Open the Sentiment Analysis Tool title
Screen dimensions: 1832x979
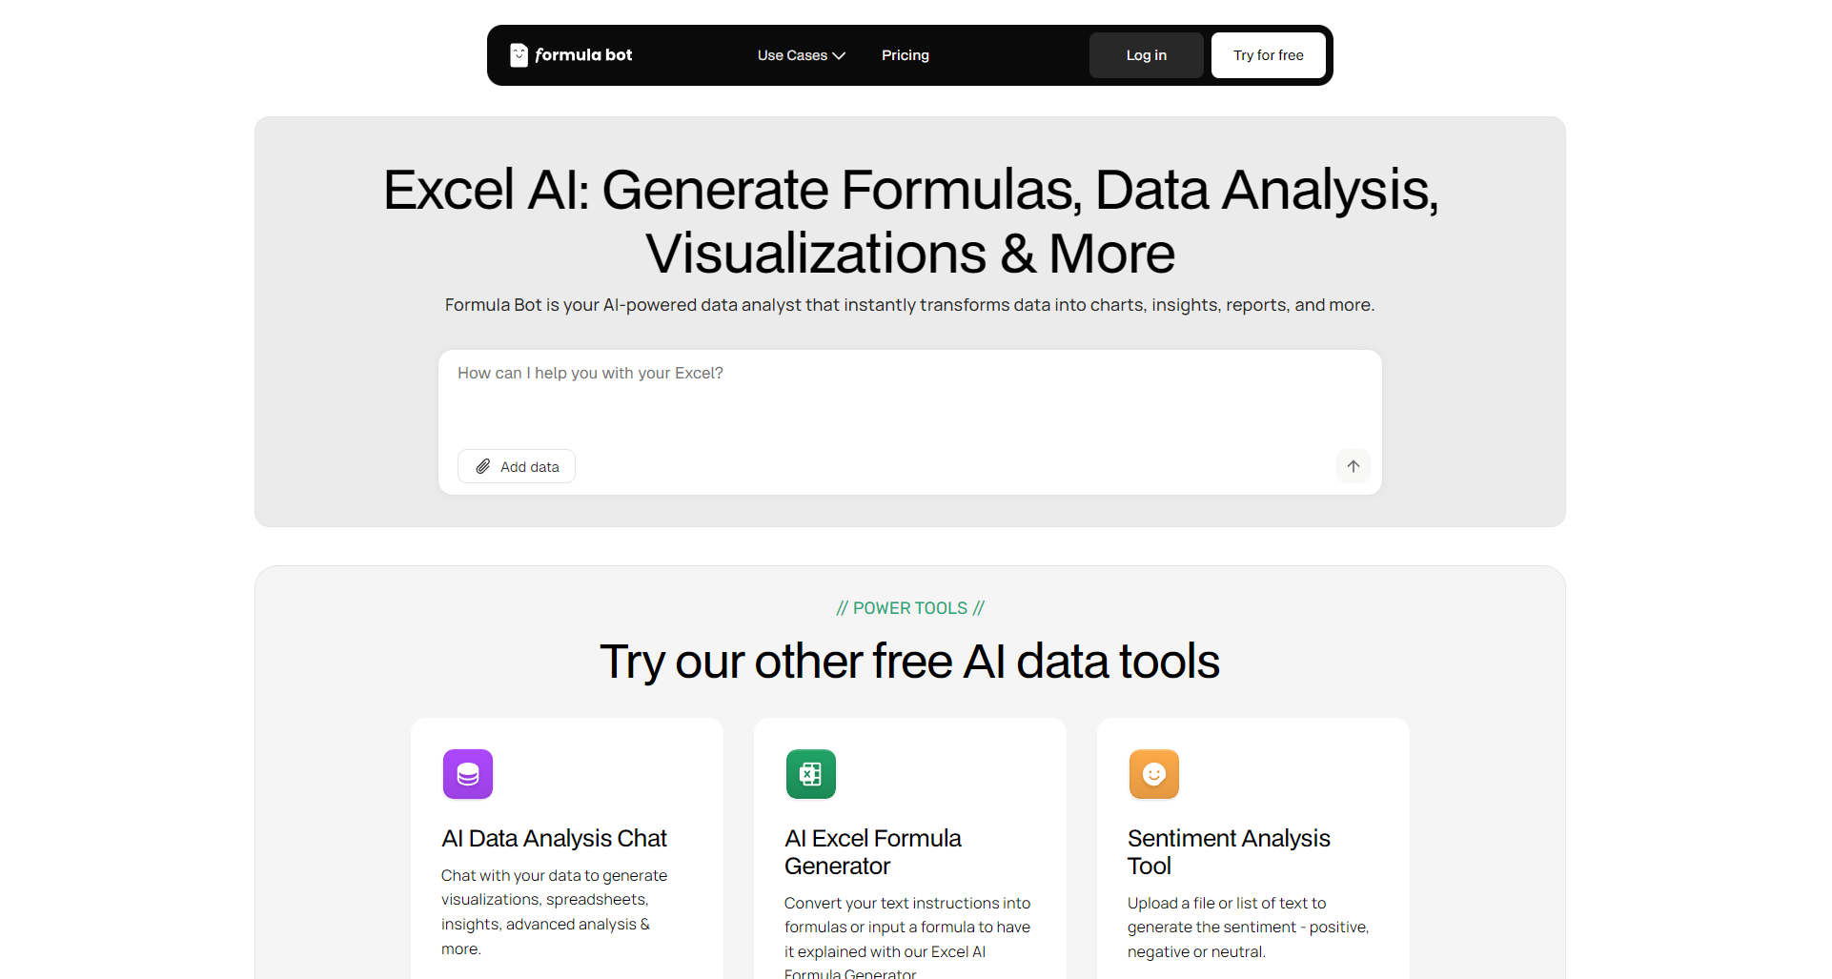[1228, 851]
